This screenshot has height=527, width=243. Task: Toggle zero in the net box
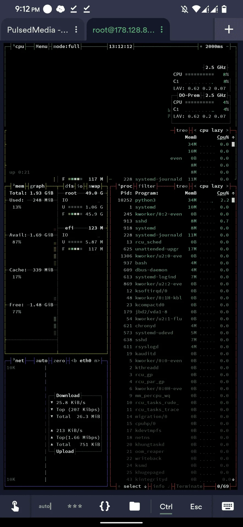(59, 361)
